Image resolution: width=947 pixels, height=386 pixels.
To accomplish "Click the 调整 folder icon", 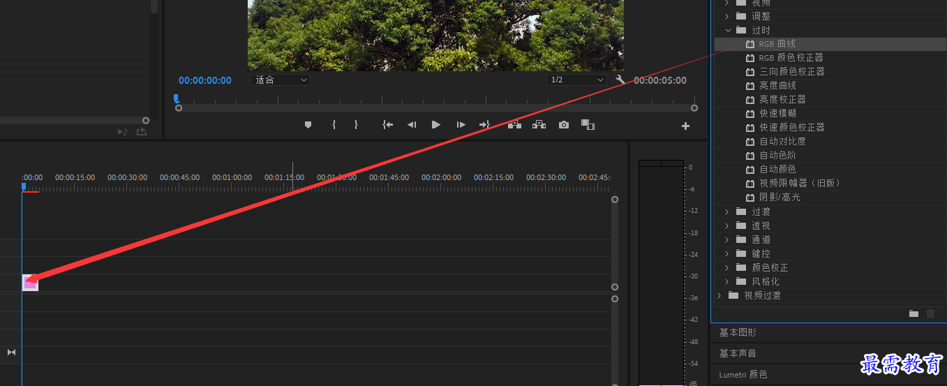I will pos(741,16).
